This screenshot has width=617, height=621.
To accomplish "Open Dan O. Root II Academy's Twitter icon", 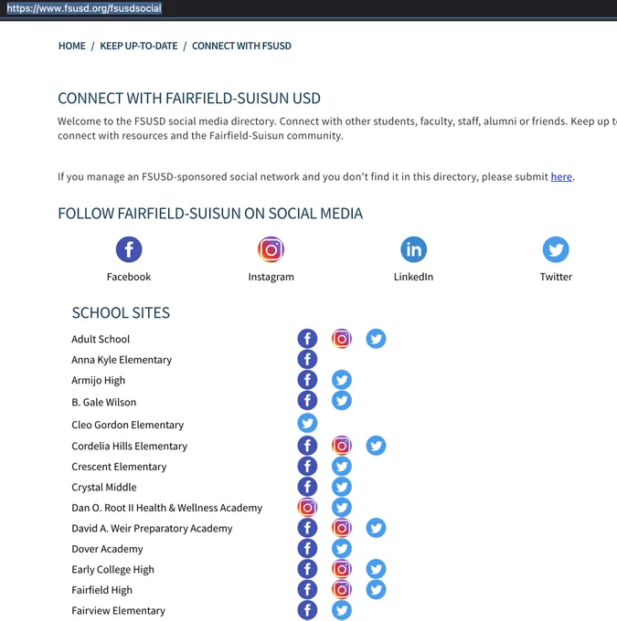I will (342, 508).
